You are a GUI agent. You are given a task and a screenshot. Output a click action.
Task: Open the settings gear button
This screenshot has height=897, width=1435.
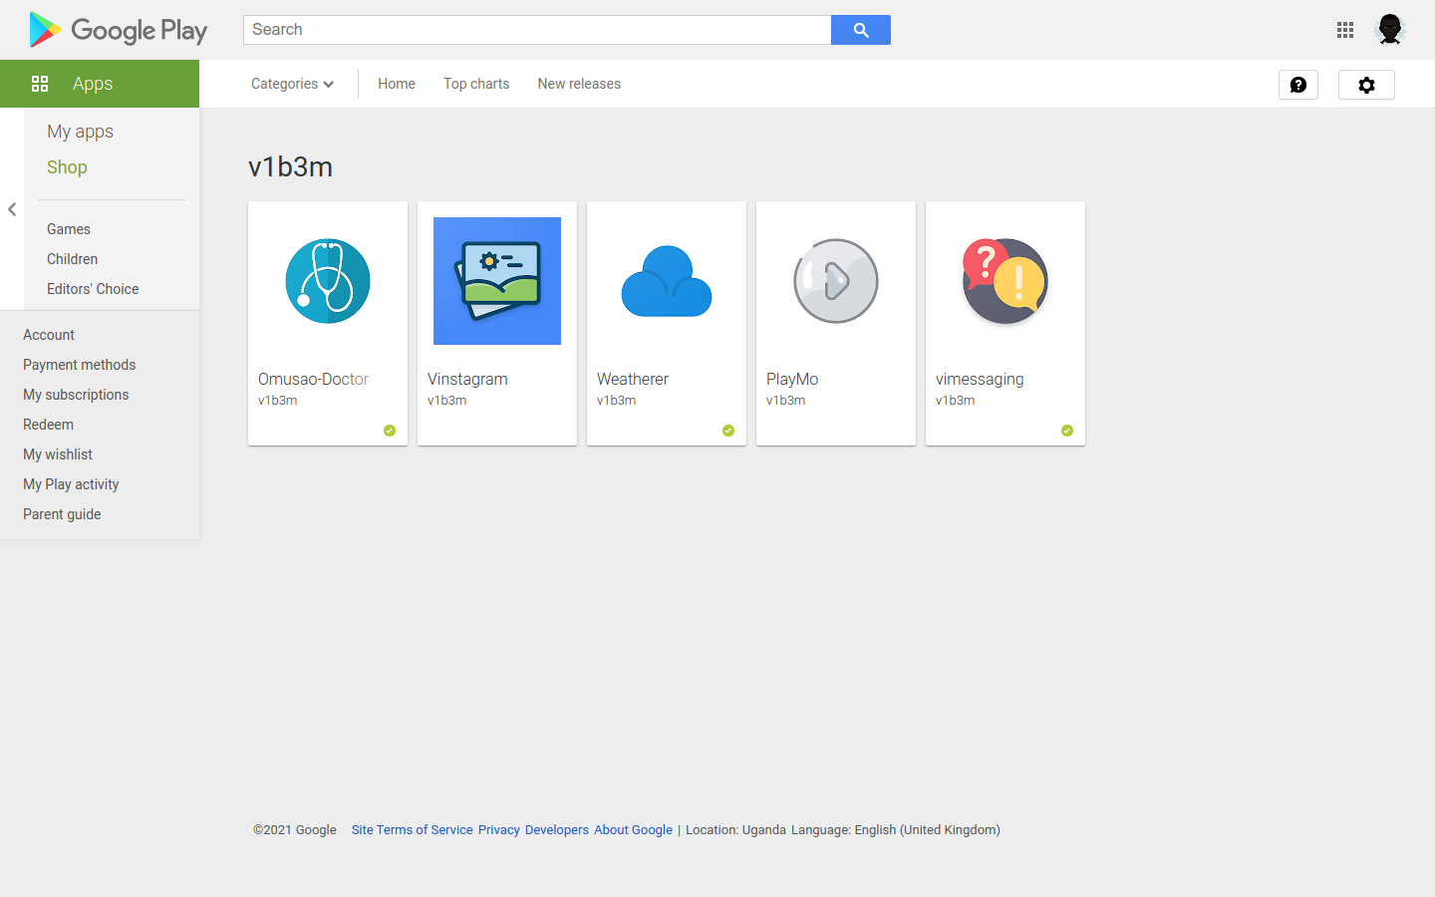point(1366,85)
